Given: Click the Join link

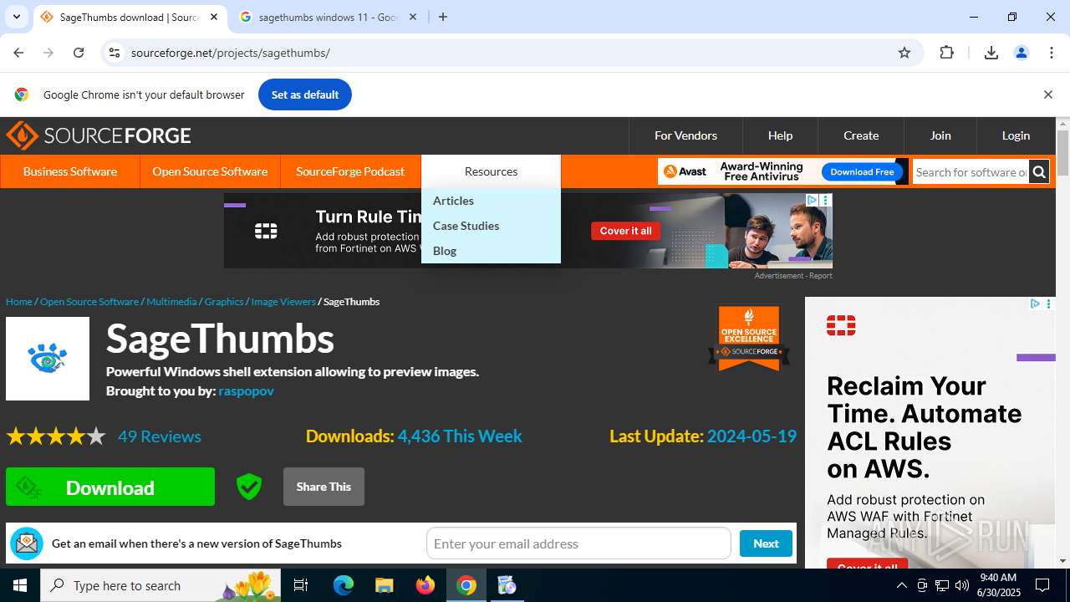Looking at the screenshot, I should (940, 135).
